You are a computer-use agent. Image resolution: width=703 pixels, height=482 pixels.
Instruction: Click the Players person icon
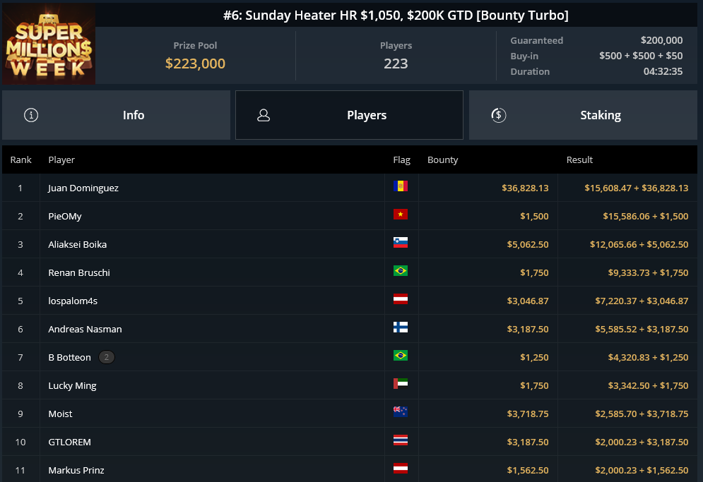point(264,115)
